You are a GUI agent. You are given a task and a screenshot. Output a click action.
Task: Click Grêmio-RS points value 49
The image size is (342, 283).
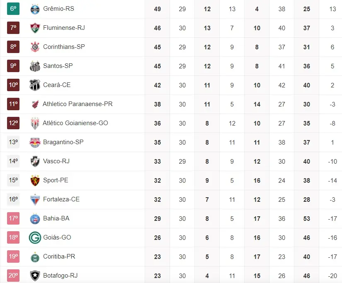[158, 9]
